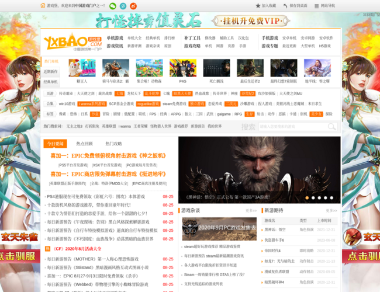The image size is (380, 292).
Task: Click the search input field
Action: [293, 126]
